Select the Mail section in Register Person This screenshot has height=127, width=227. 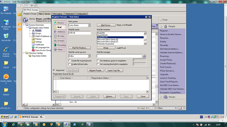pos(60,27)
